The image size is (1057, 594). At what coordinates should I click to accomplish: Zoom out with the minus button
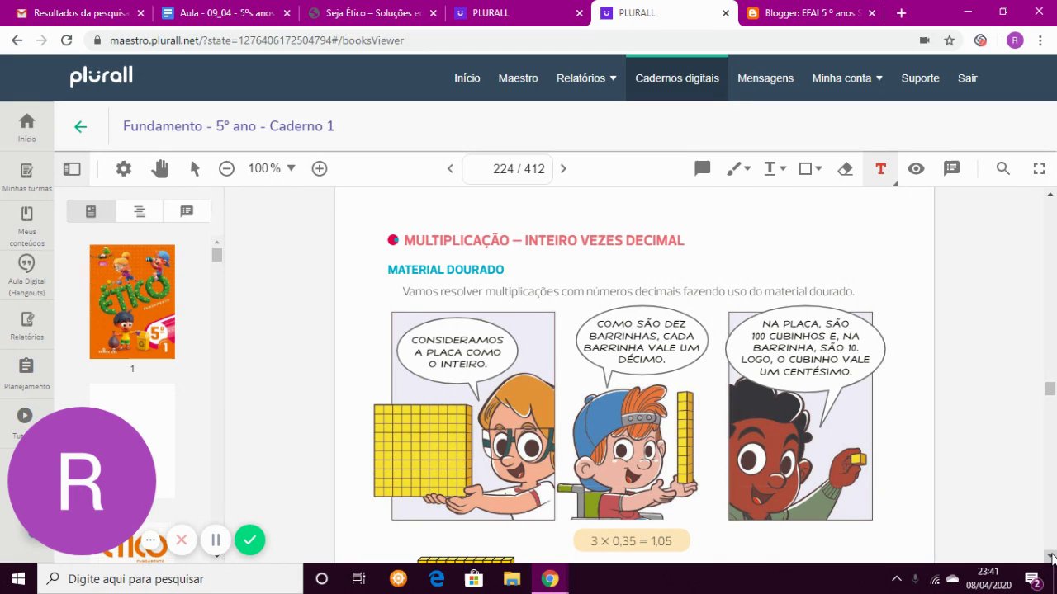[x=226, y=168]
